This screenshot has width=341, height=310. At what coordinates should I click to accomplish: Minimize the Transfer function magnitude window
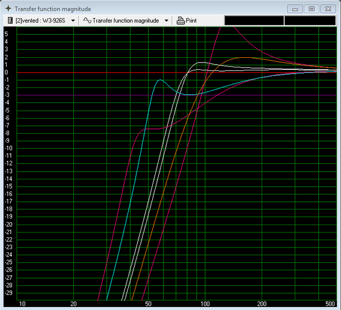tap(295, 9)
